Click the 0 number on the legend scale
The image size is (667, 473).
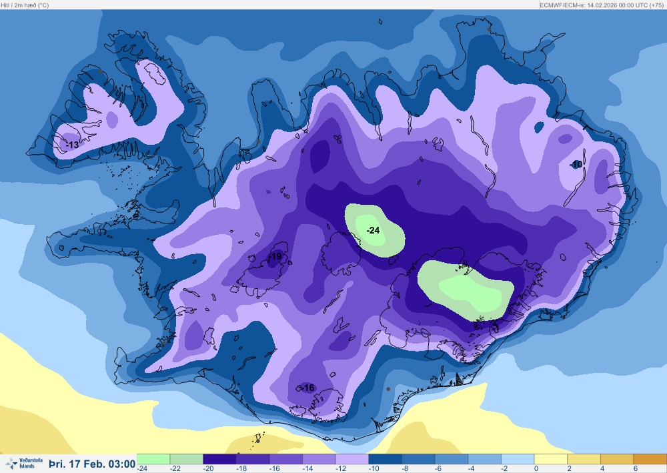536,469
